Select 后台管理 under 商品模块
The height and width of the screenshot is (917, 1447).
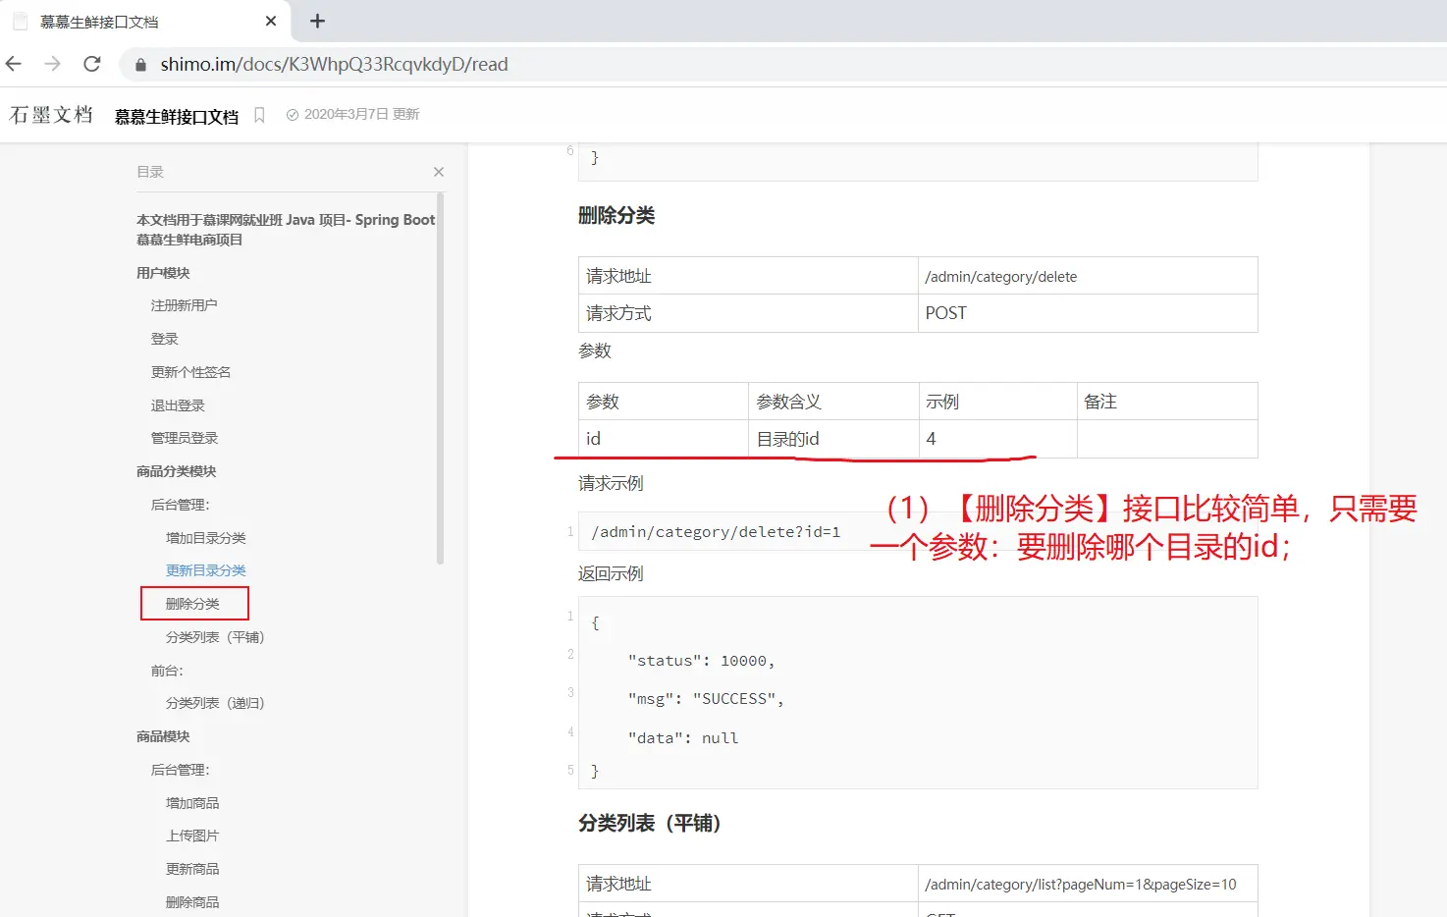(x=181, y=770)
